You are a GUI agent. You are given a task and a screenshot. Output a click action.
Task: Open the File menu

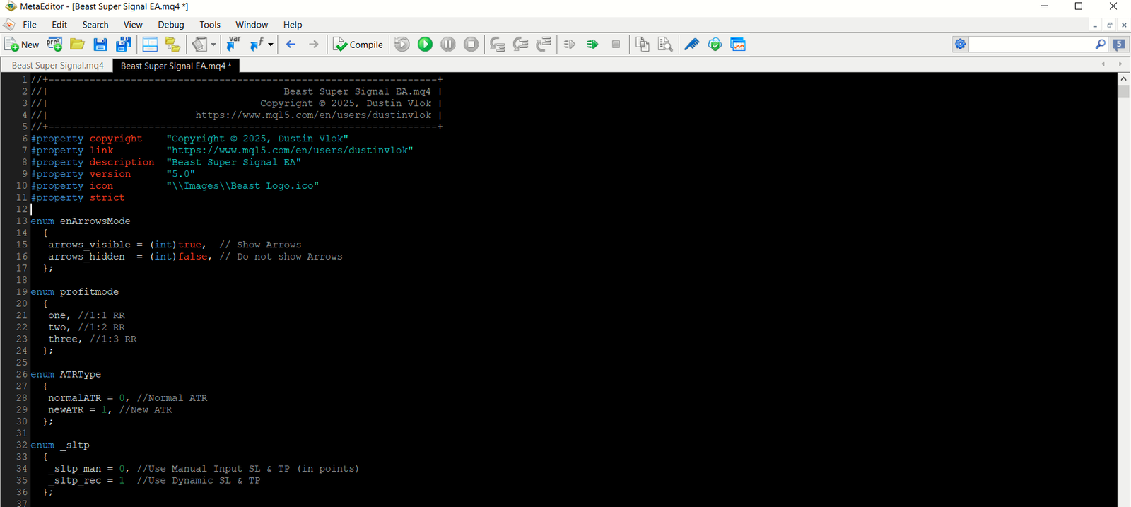pyautogui.click(x=30, y=25)
